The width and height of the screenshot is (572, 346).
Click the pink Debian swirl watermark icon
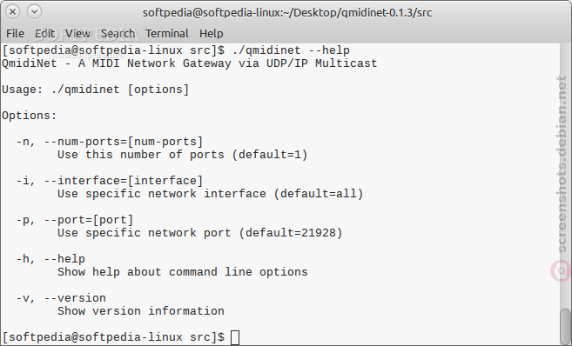tap(561, 271)
